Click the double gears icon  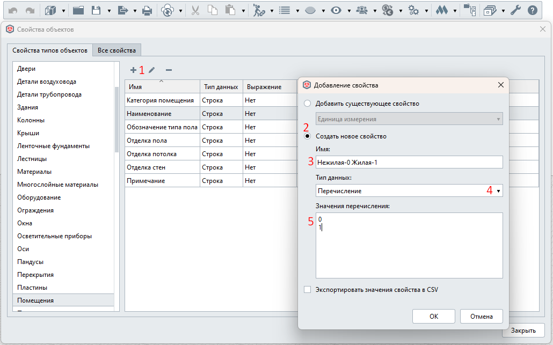(413, 11)
